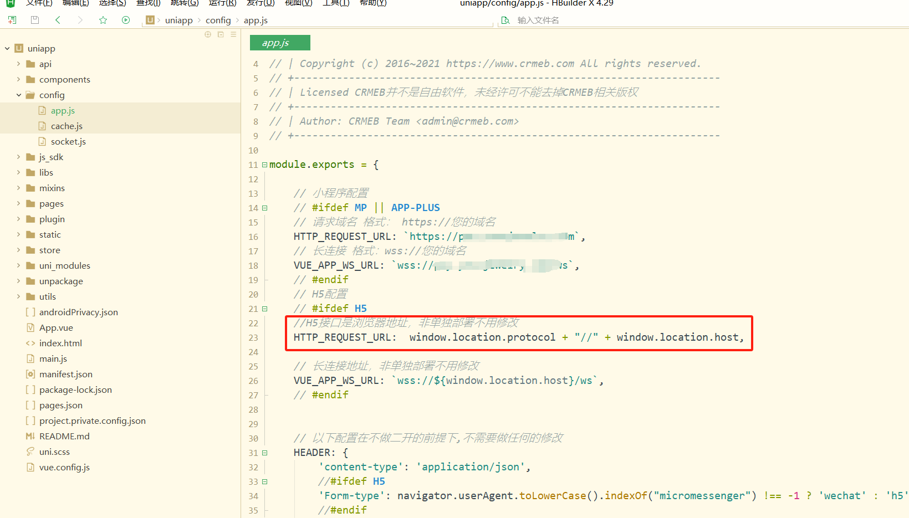The height and width of the screenshot is (518, 909).
Task: Click app.js in the breadcrumb
Action: click(x=256, y=20)
